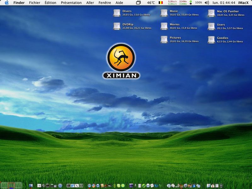Launch Skype from the Dock
This screenshot has width=252, height=189.
tap(119, 186)
